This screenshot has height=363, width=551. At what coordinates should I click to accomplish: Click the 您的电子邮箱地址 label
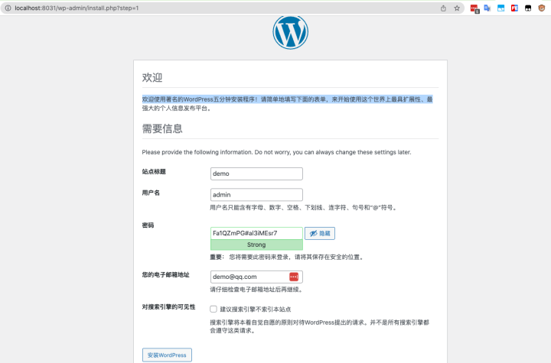166,275
